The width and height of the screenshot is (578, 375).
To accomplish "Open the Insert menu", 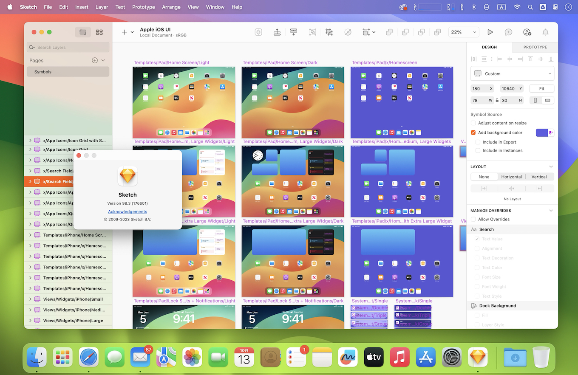I will [x=82, y=7].
